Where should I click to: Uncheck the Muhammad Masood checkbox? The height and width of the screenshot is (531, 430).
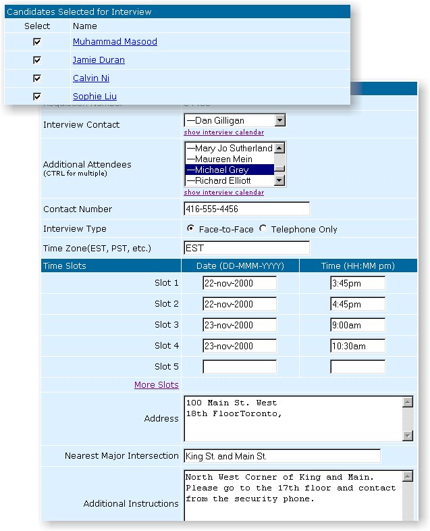37,42
